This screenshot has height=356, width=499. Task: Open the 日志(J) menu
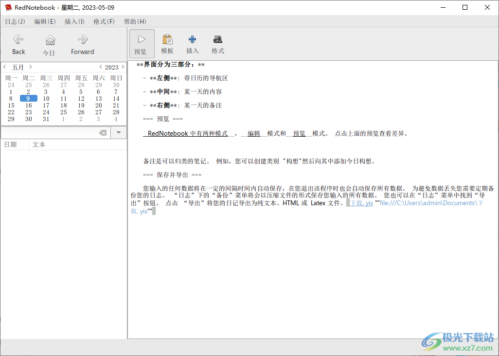(x=15, y=21)
